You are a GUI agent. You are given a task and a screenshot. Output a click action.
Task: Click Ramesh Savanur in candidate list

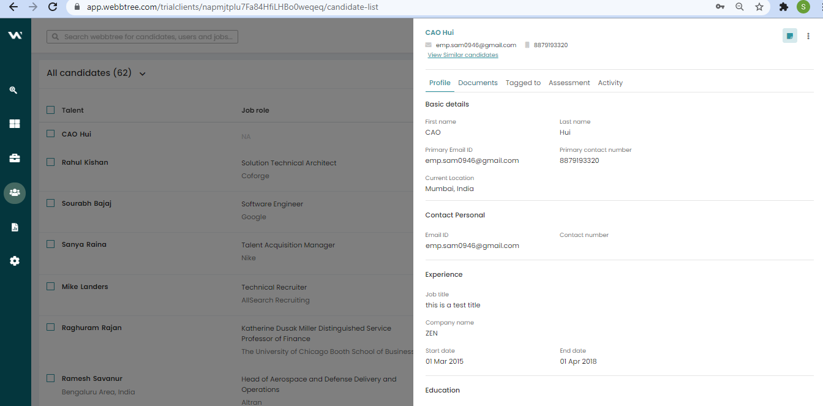point(92,378)
